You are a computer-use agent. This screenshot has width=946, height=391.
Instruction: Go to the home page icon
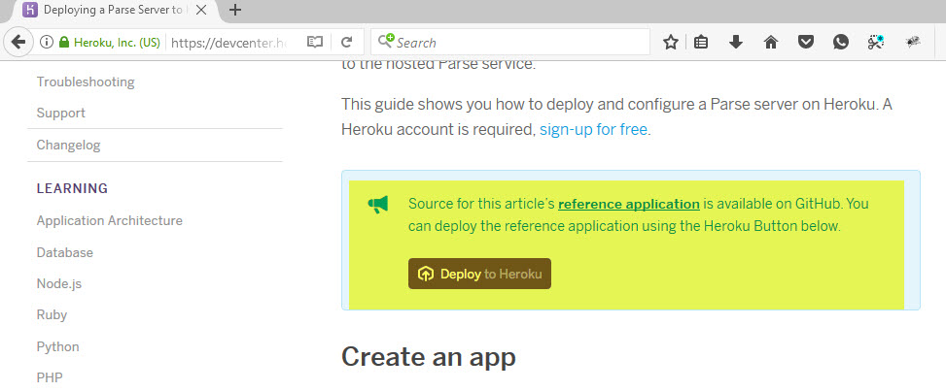coord(770,42)
